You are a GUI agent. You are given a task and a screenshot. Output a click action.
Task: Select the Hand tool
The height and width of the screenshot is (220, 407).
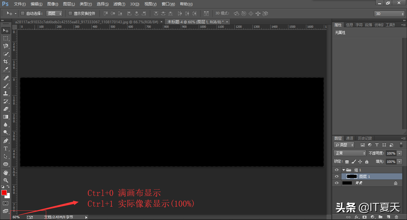point(6,173)
